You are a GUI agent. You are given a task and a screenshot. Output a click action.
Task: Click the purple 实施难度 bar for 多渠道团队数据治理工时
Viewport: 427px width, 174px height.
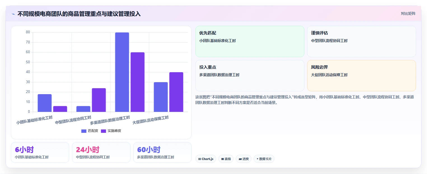click(x=137, y=82)
